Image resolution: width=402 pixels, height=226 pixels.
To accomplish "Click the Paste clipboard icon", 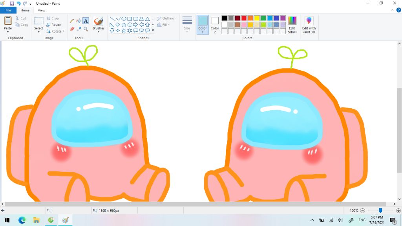I will (8, 21).
